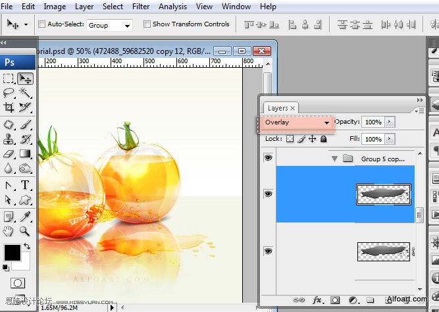Select the Zoom magnifier tool
This screenshot has height=312, width=439.
coord(25,231)
